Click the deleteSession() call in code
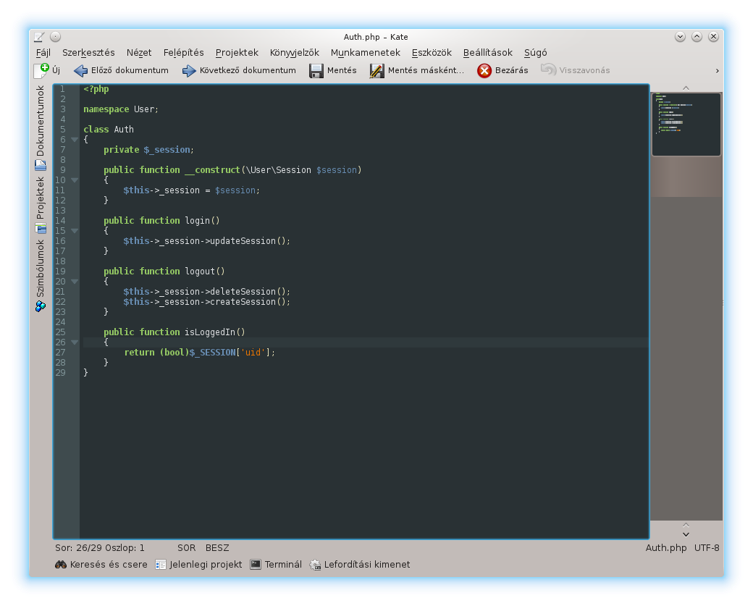This screenshot has height=606, width=753. [x=250, y=292]
